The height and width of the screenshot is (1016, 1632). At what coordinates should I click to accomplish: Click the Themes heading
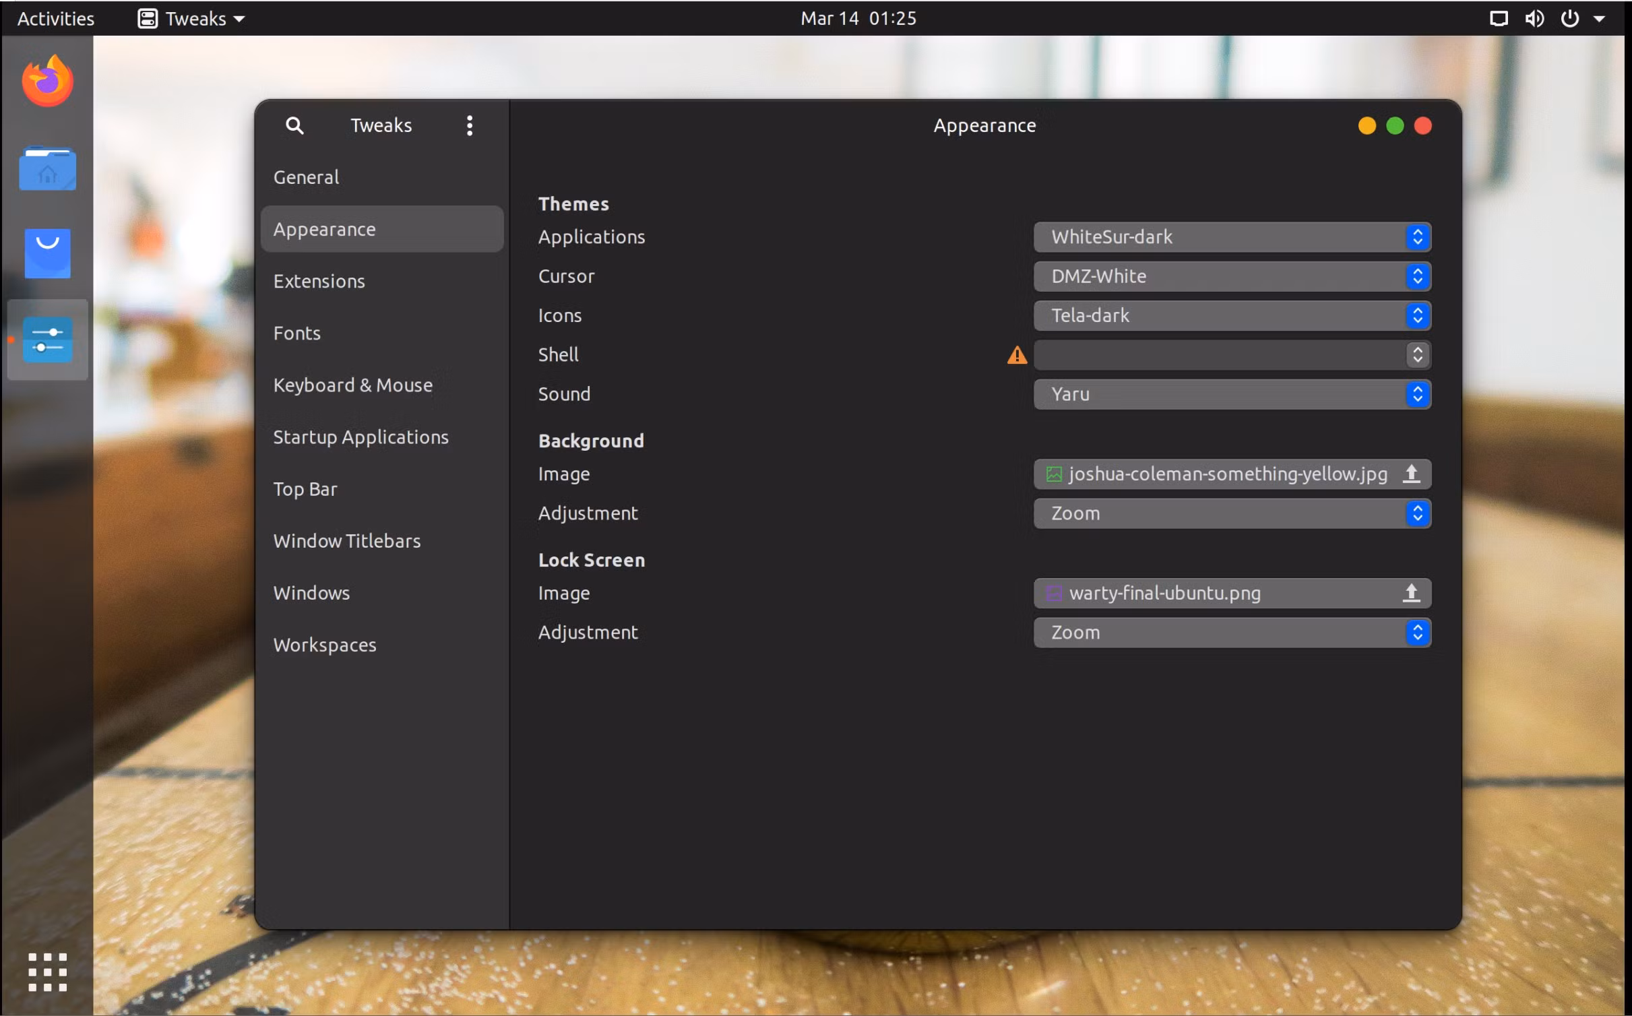point(573,203)
